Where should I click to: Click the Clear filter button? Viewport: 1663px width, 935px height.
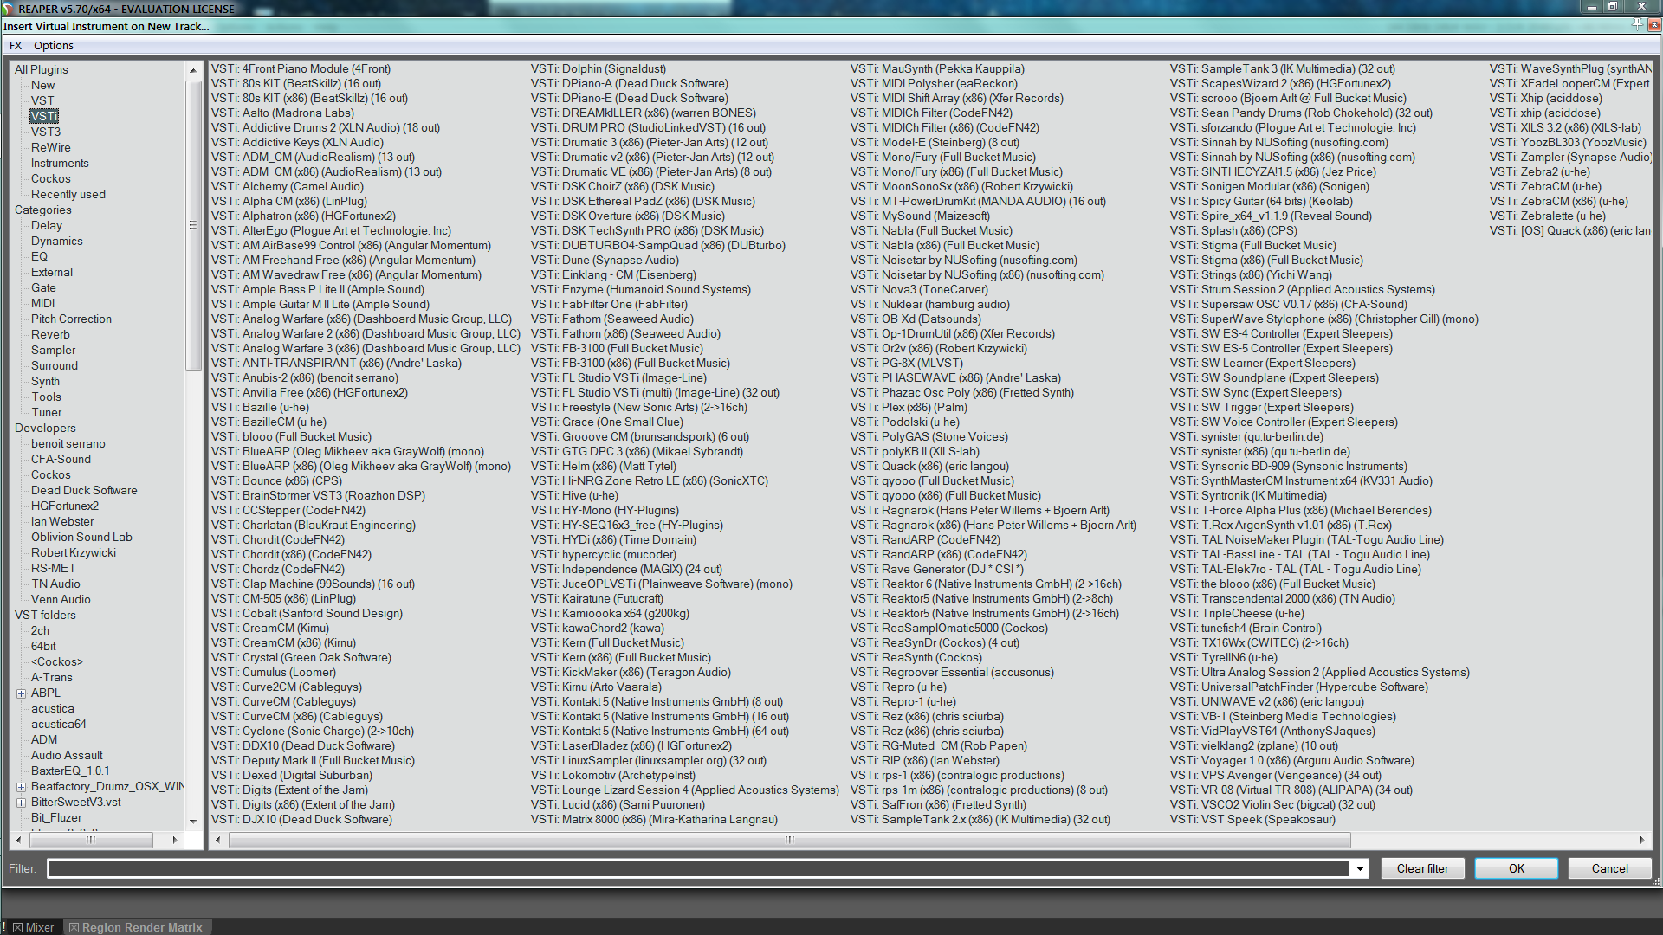[x=1422, y=868]
